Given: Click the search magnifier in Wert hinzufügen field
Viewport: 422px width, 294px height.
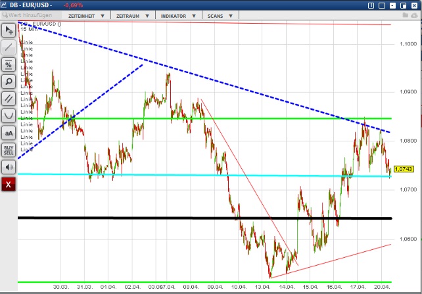Looking at the screenshot, I should [x=5, y=15].
